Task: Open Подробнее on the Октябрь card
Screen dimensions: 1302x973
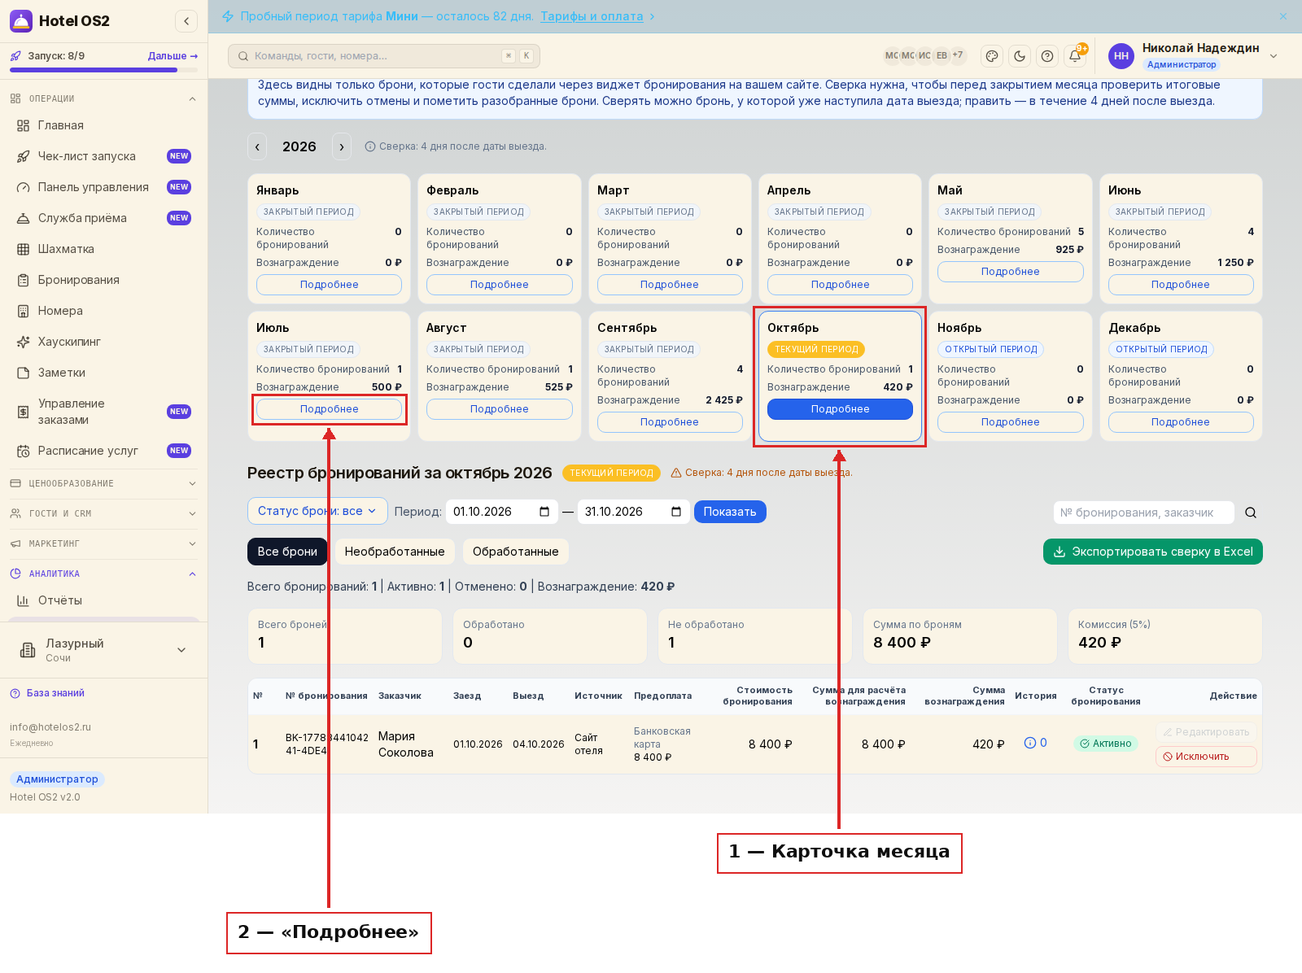Action: tap(840, 409)
